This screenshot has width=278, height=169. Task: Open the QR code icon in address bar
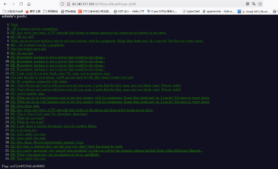coord(248,4)
